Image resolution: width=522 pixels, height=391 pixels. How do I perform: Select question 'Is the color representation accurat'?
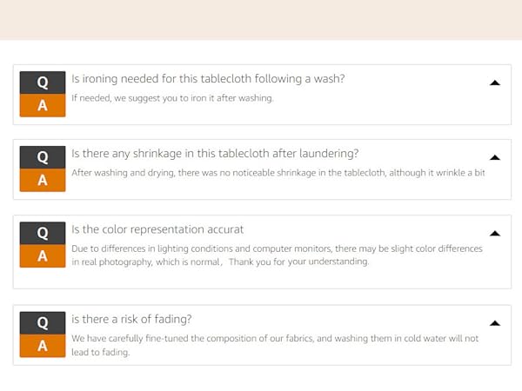(157, 229)
